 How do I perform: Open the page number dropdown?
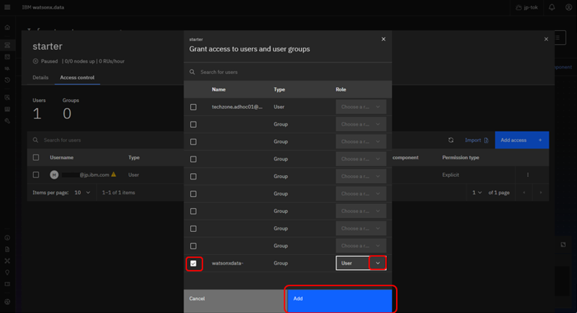click(x=477, y=193)
